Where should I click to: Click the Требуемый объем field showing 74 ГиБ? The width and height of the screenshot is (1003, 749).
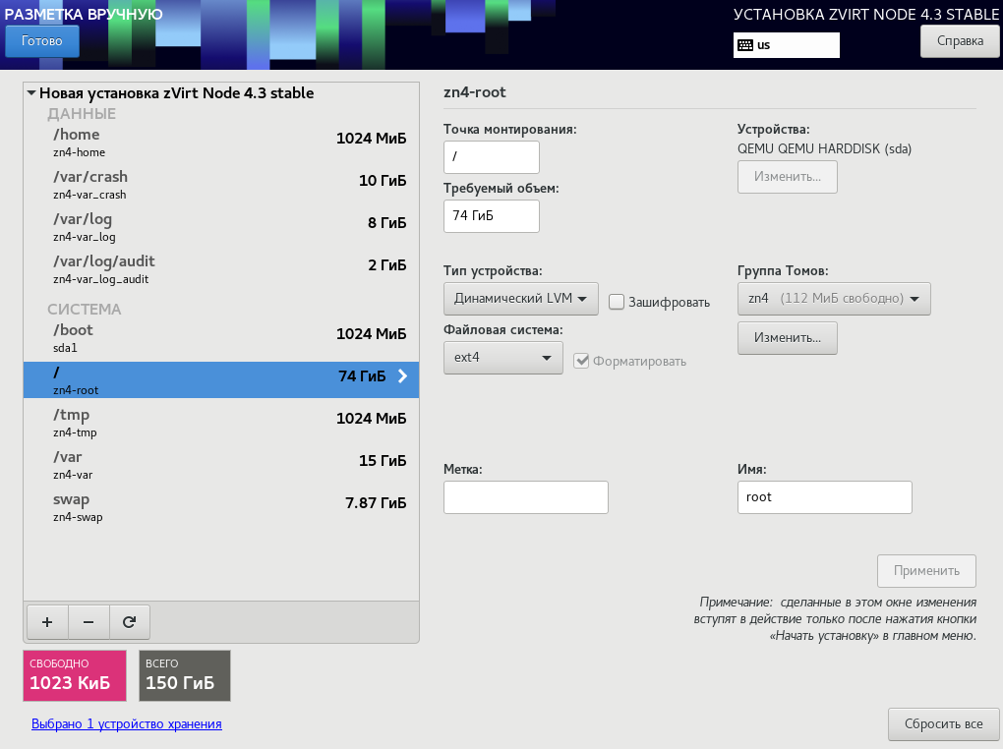492,215
